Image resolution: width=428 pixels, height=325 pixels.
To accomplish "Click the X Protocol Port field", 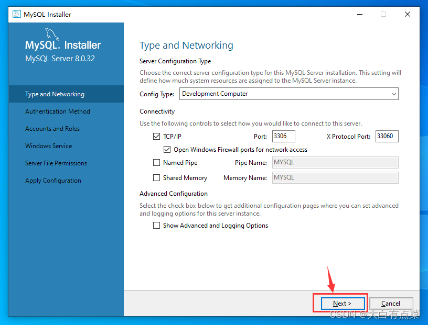I will tap(387, 136).
